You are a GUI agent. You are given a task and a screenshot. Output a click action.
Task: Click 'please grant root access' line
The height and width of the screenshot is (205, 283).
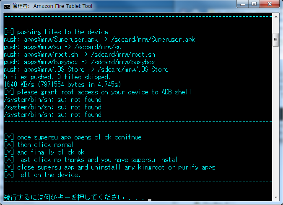[x=97, y=92]
